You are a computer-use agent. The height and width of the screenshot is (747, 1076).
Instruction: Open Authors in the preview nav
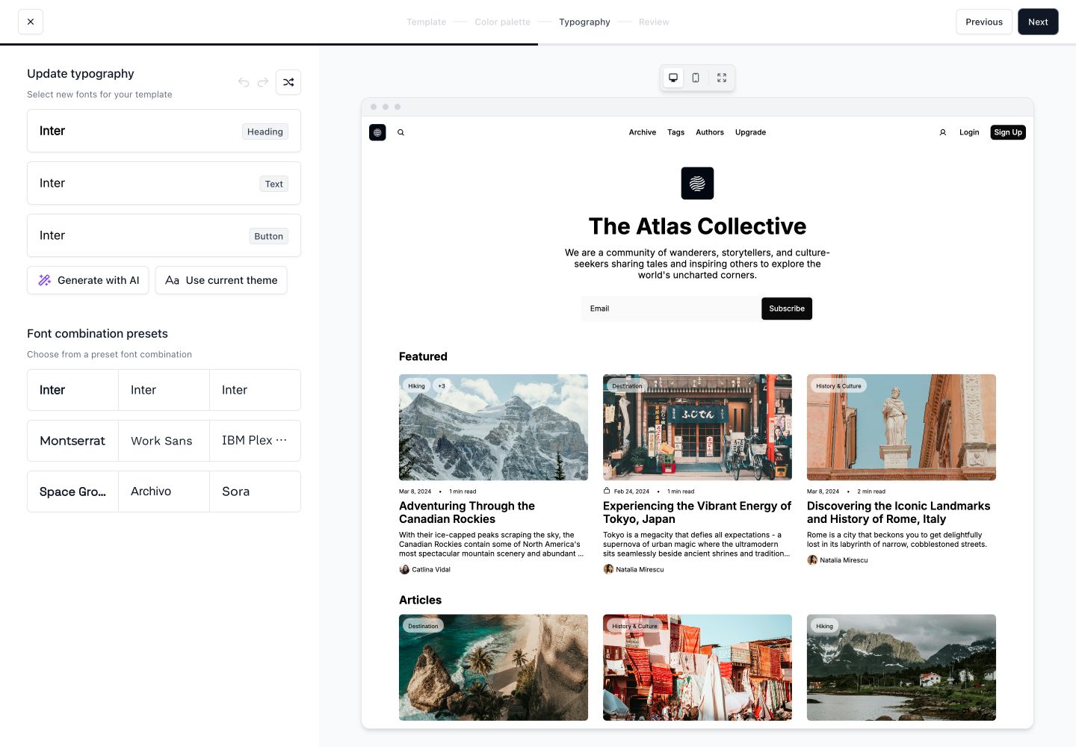[x=710, y=132]
